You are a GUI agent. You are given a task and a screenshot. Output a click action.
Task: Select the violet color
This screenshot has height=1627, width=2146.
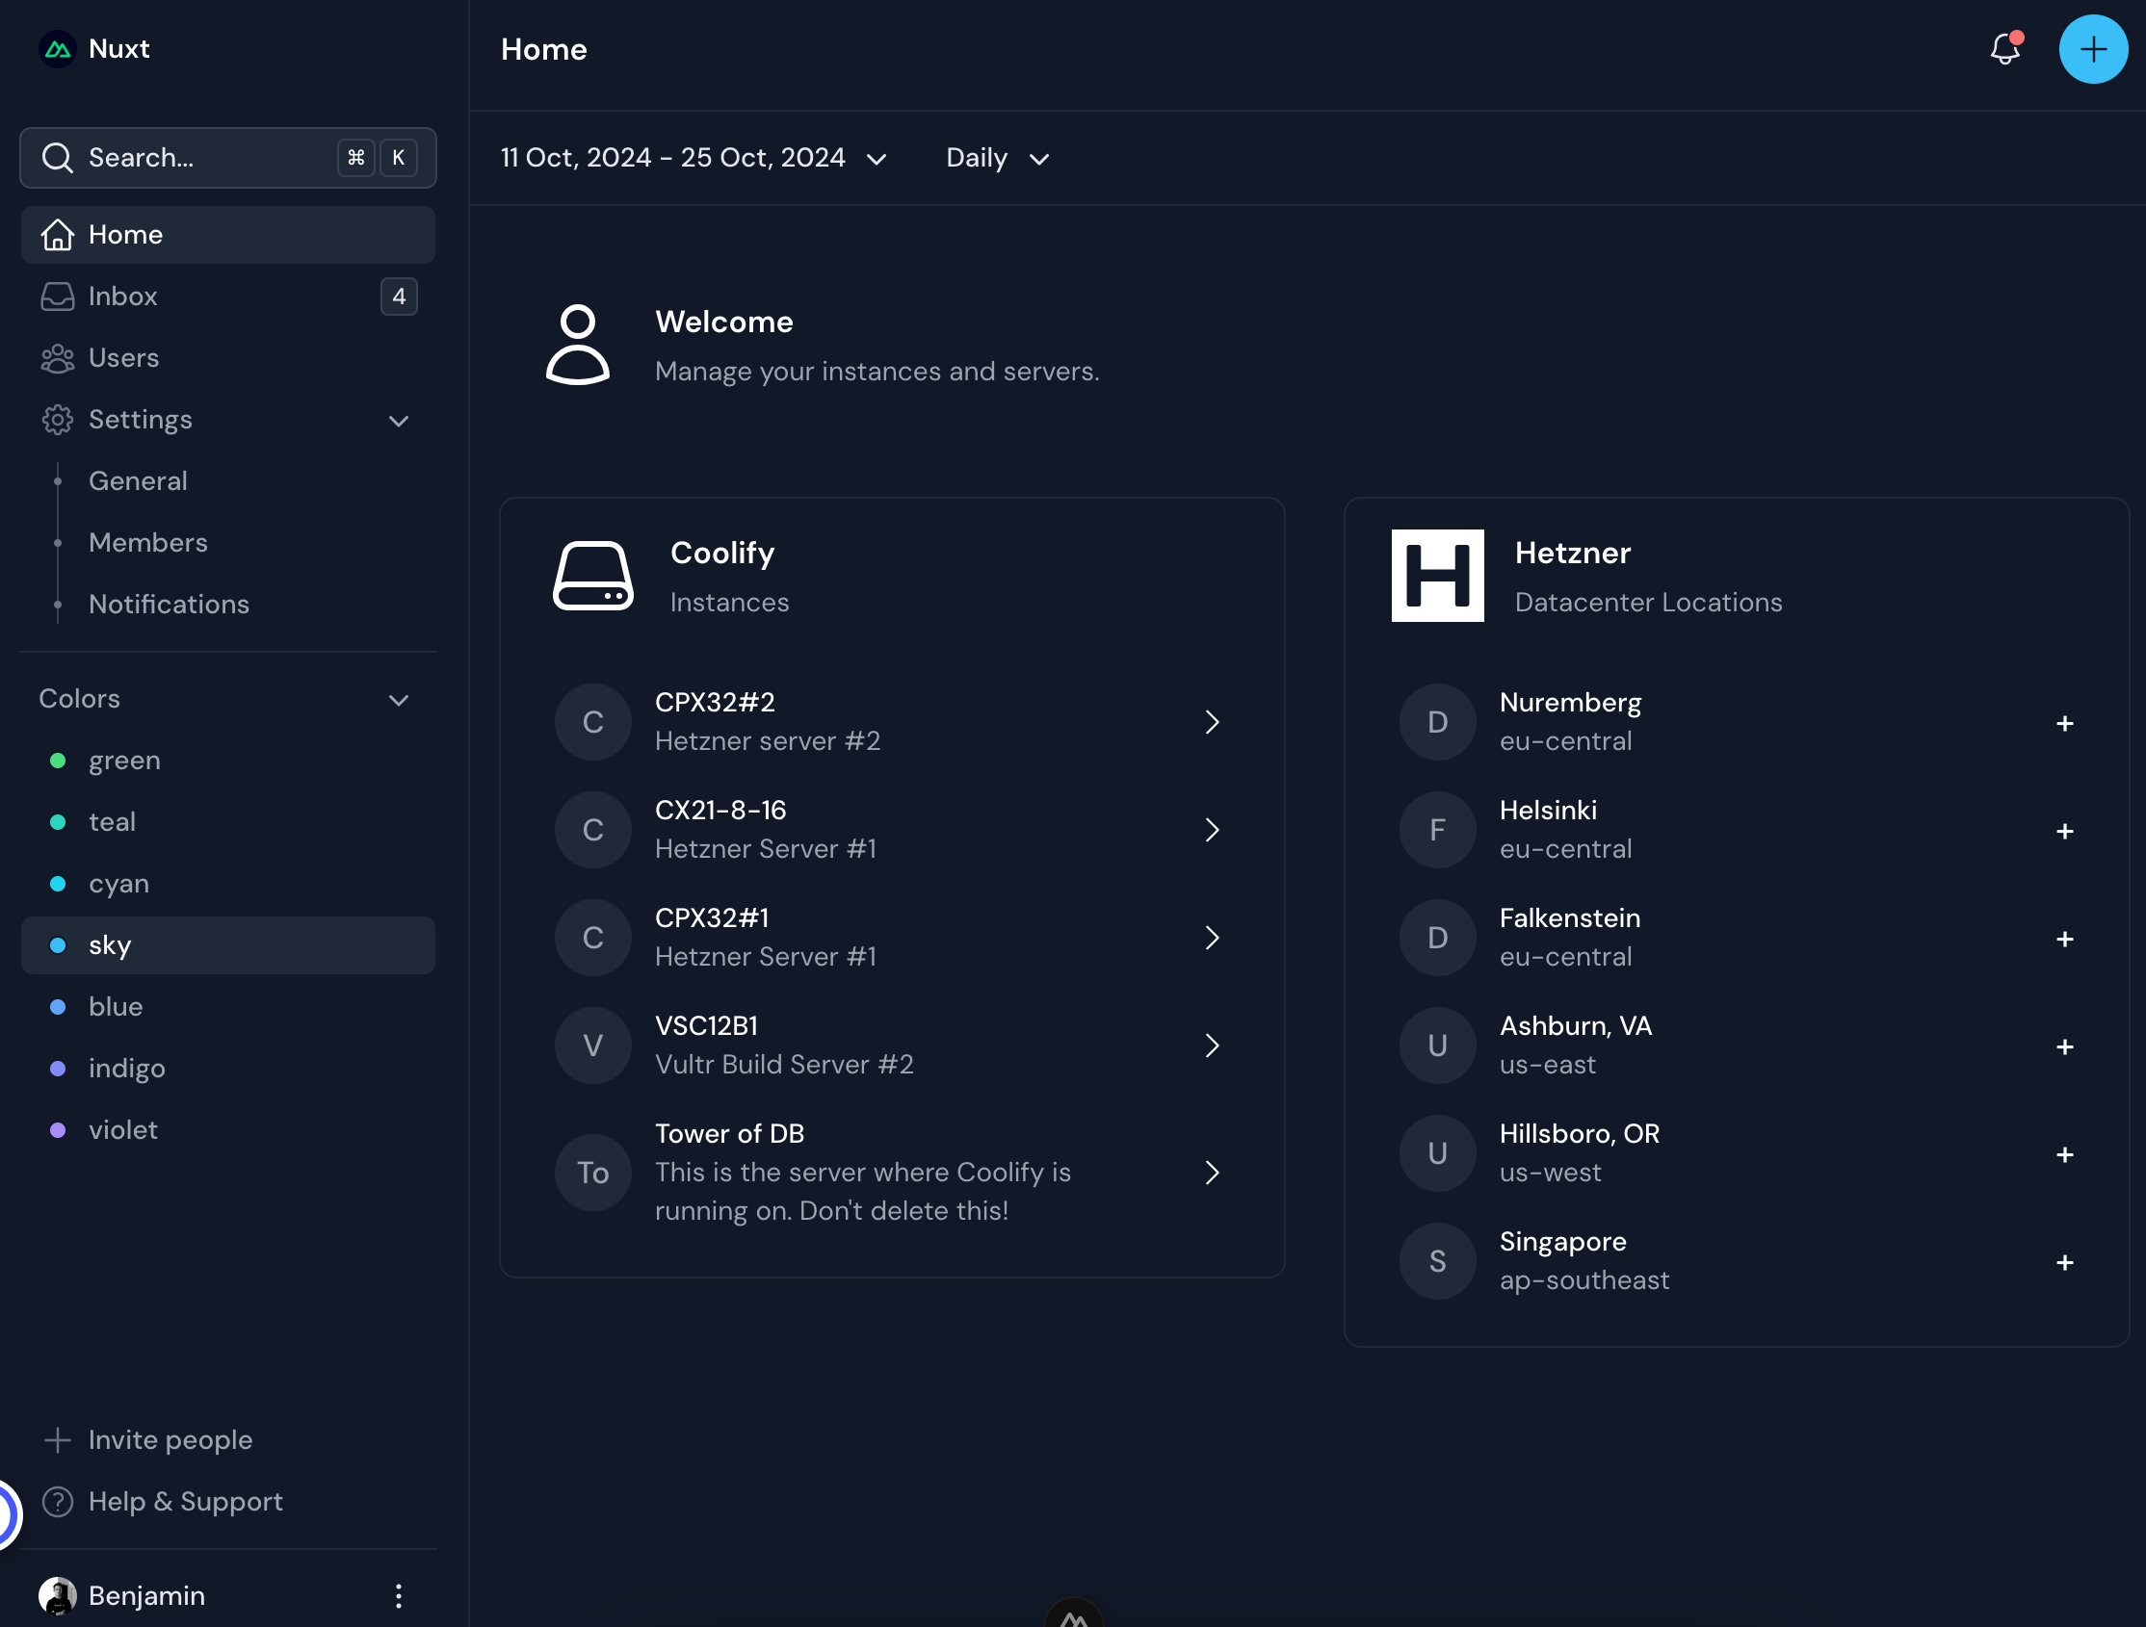(x=228, y=1129)
